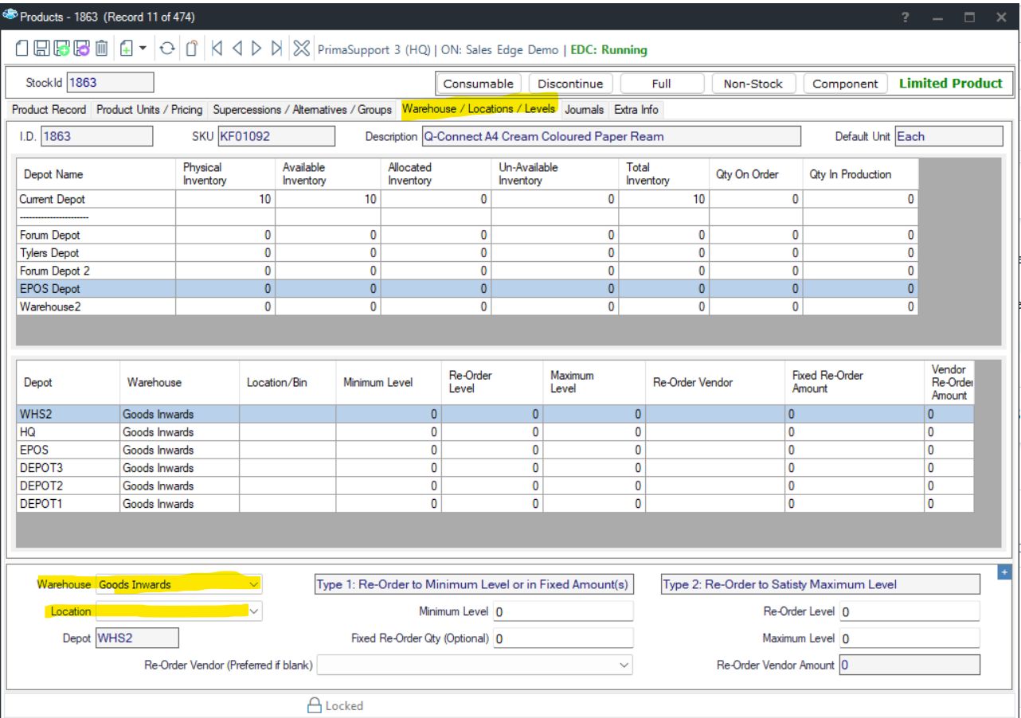This screenshot has width=1021, height=718.
Task: Jump to the last record
Action: click(x=276, y=49)
